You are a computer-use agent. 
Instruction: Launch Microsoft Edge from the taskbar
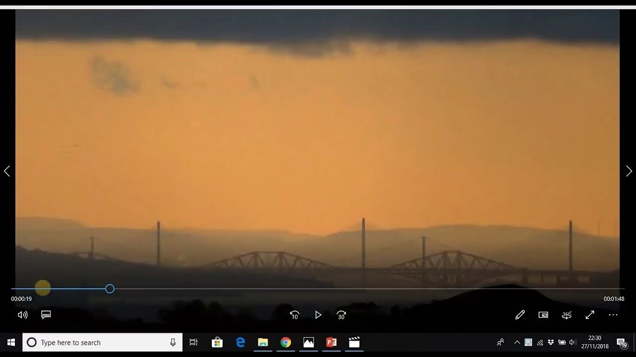coord(240,343)
